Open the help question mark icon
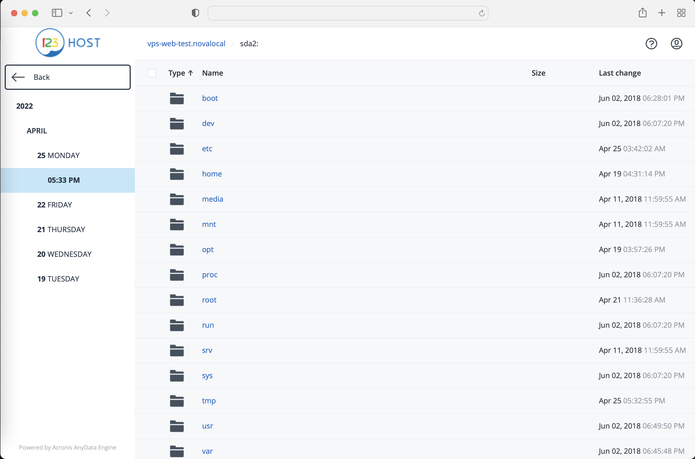 click(x=651, y=44)
